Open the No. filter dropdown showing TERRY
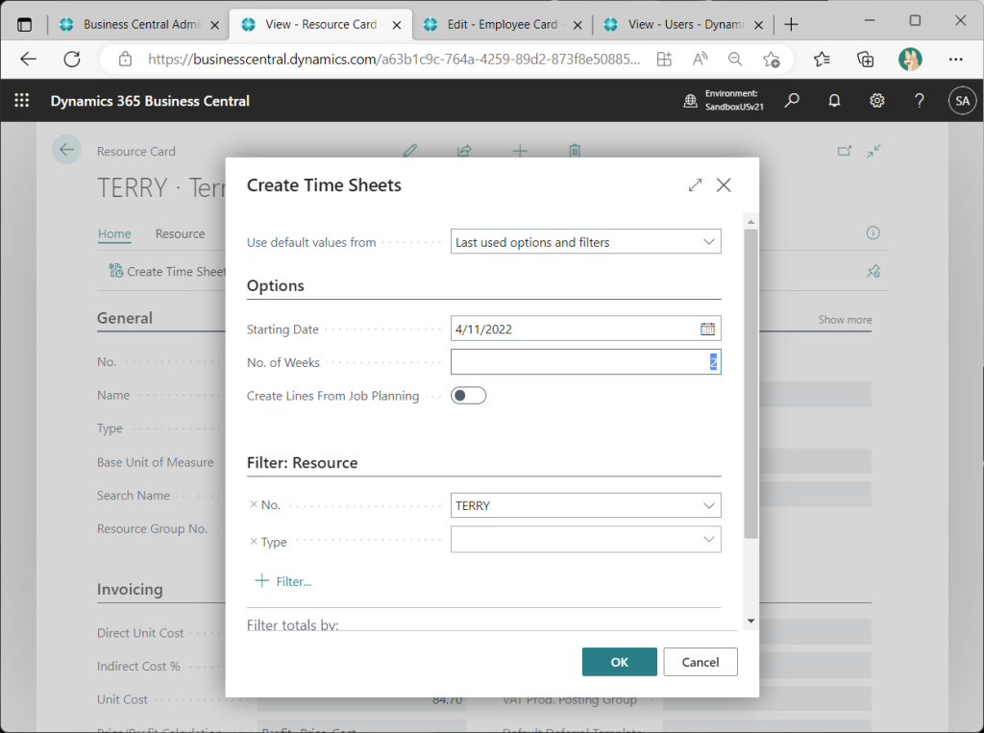 click(585, 505)
